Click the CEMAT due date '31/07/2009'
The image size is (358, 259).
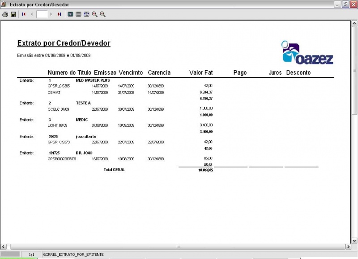point(126,93)
